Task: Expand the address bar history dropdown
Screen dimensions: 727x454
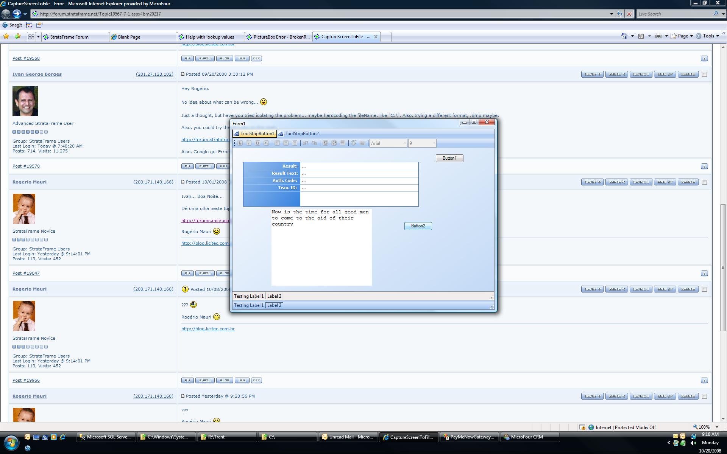Action: (612, 14)
